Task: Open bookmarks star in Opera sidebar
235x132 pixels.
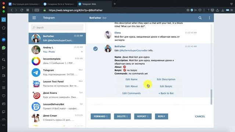Action: coord(4,28)
